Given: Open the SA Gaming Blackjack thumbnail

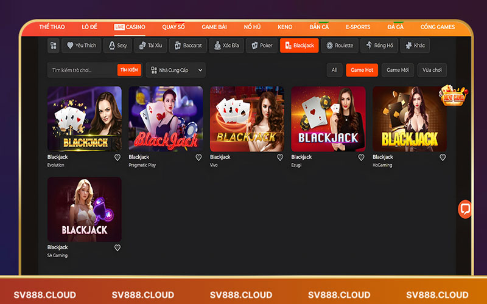Looking at the screenshot, I should point(85,209).
